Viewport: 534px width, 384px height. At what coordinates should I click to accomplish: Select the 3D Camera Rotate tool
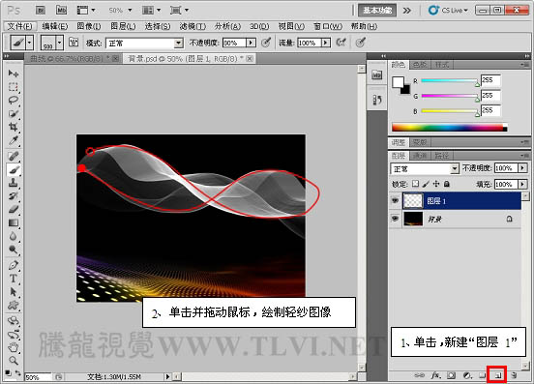(x=14, y=334)
